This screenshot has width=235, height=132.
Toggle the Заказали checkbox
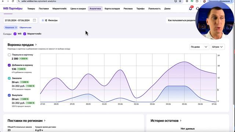coord(9,78)
